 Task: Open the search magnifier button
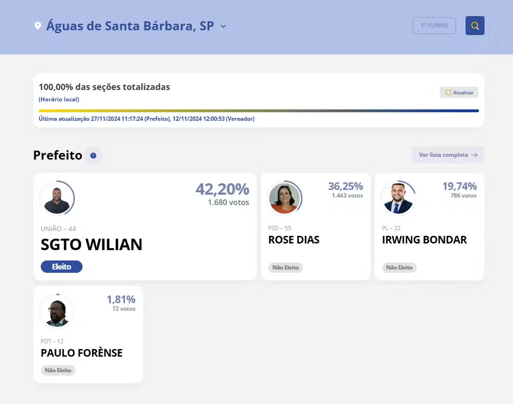(475, 26)
